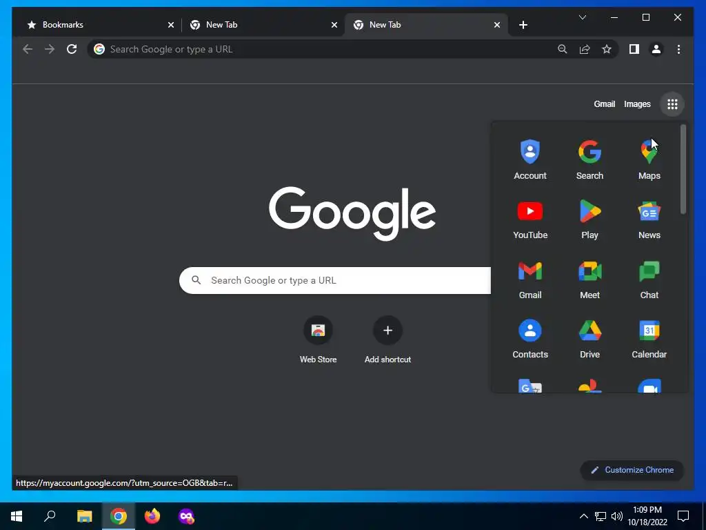Open Chrome three-dot menu

point(678,49)
